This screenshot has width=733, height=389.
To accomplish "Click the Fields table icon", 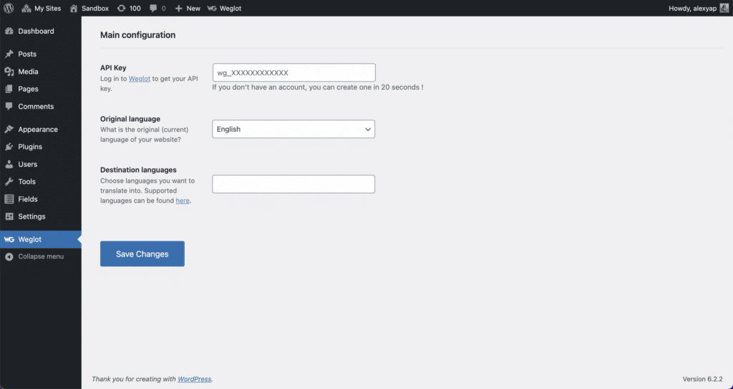I will point(9,199).
